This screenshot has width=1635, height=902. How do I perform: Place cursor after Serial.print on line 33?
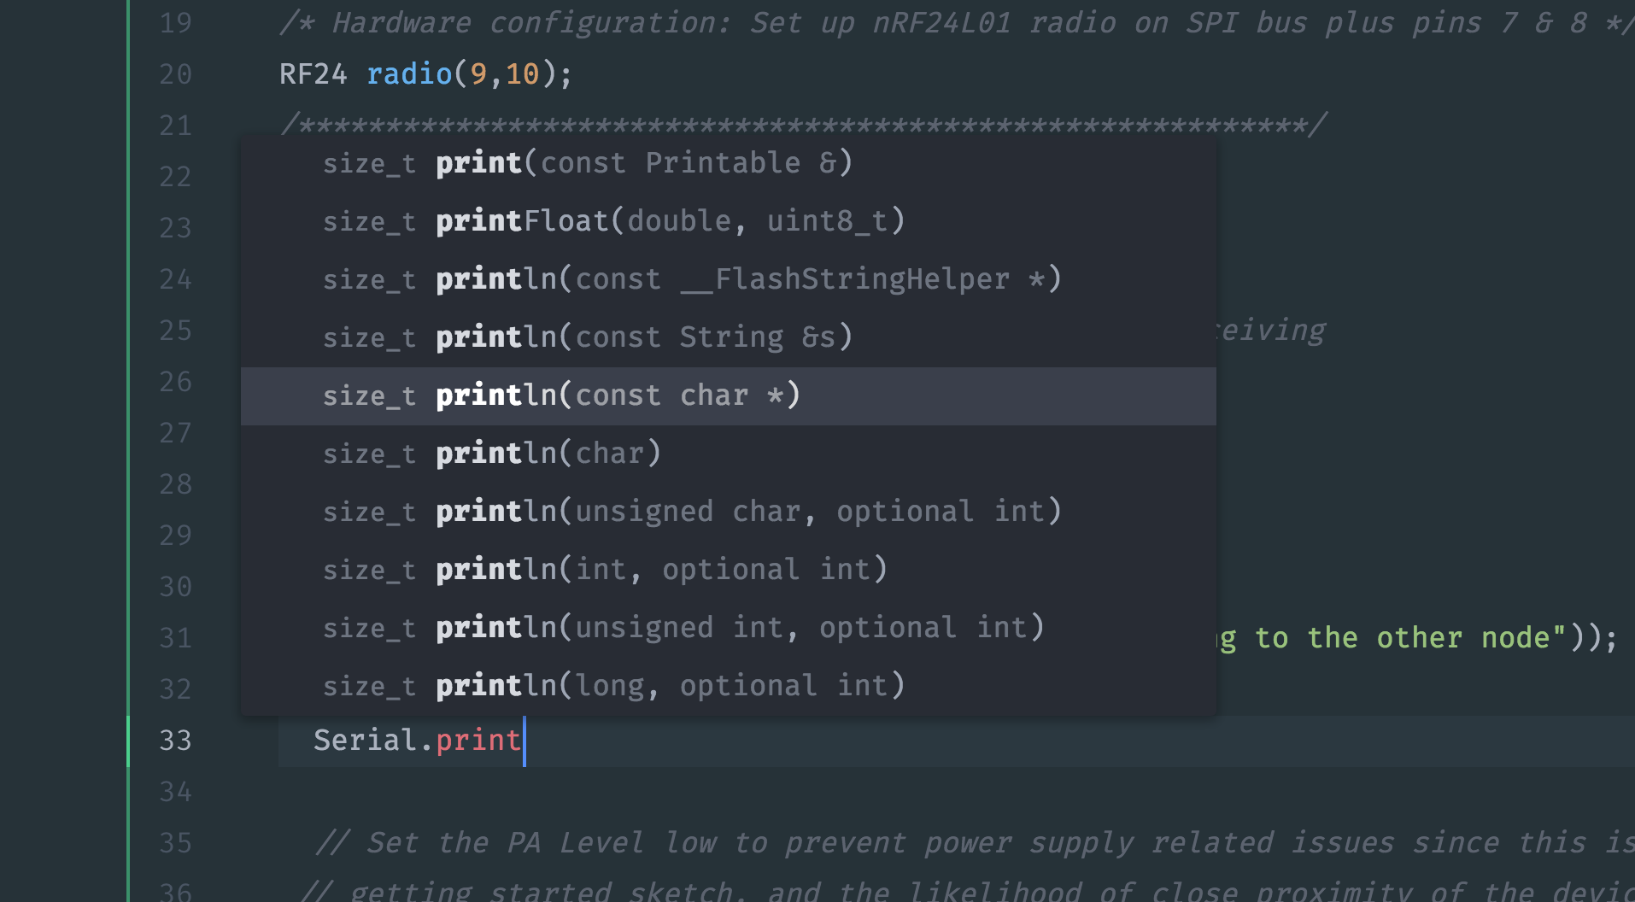(x=524, y=741)
